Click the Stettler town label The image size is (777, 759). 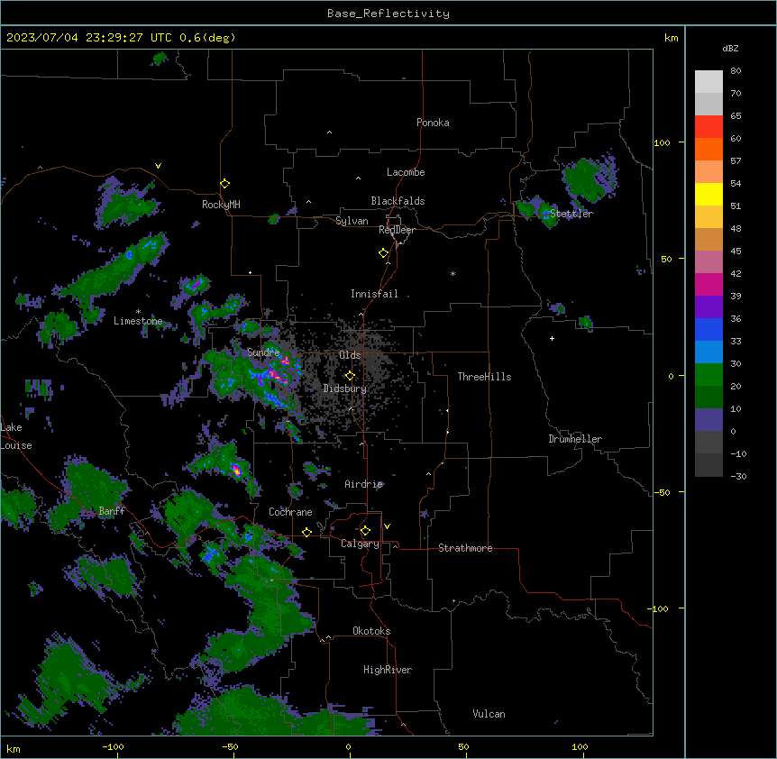[571, 214]
